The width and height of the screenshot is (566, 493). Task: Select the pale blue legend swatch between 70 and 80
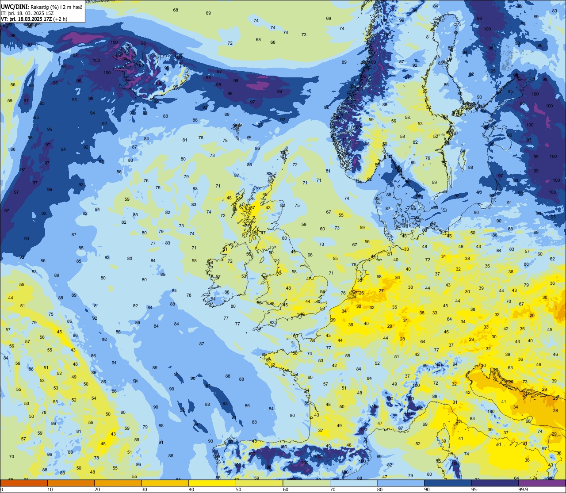(353, 483)
